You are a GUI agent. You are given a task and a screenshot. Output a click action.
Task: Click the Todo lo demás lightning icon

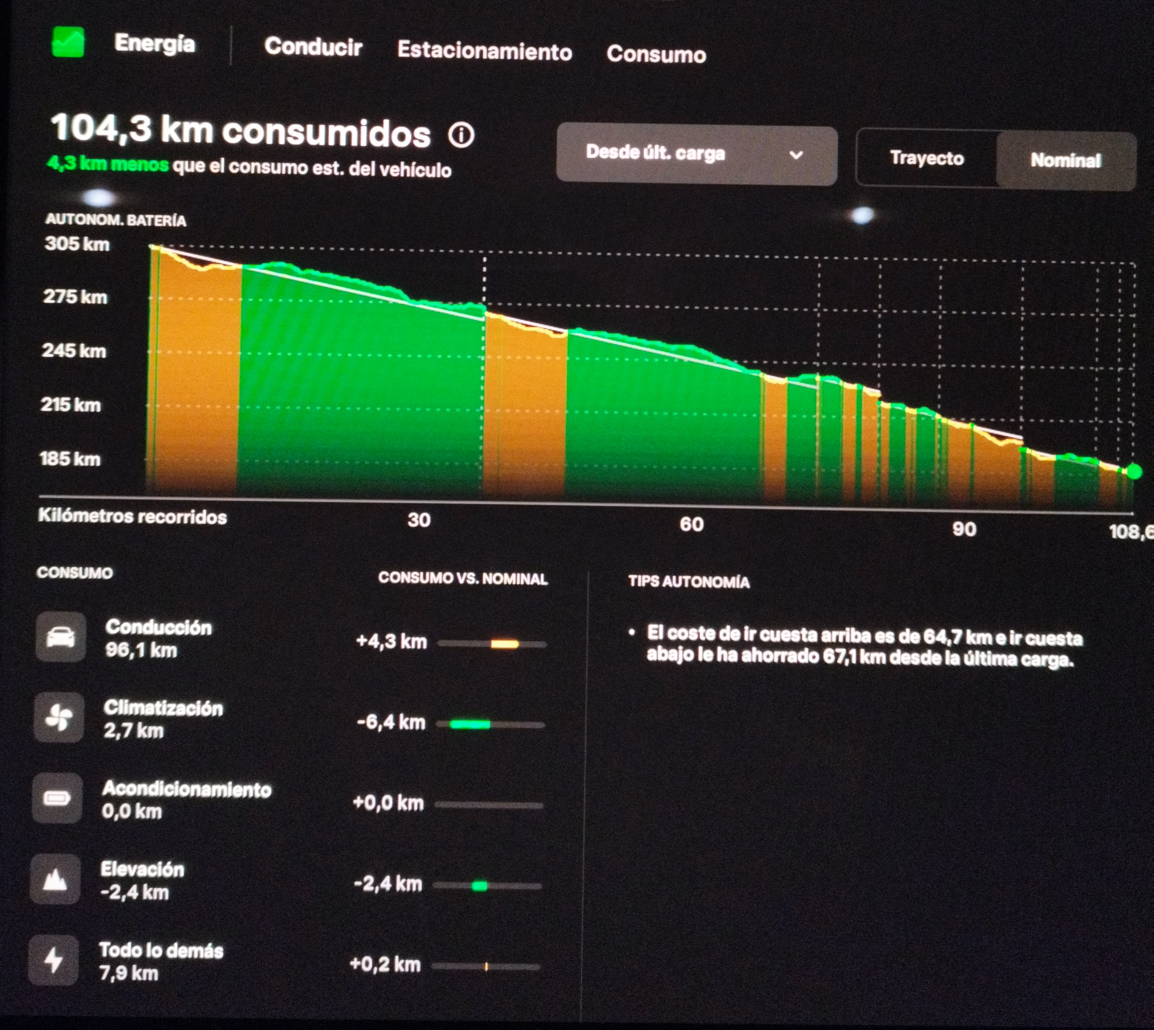(53, 961)
